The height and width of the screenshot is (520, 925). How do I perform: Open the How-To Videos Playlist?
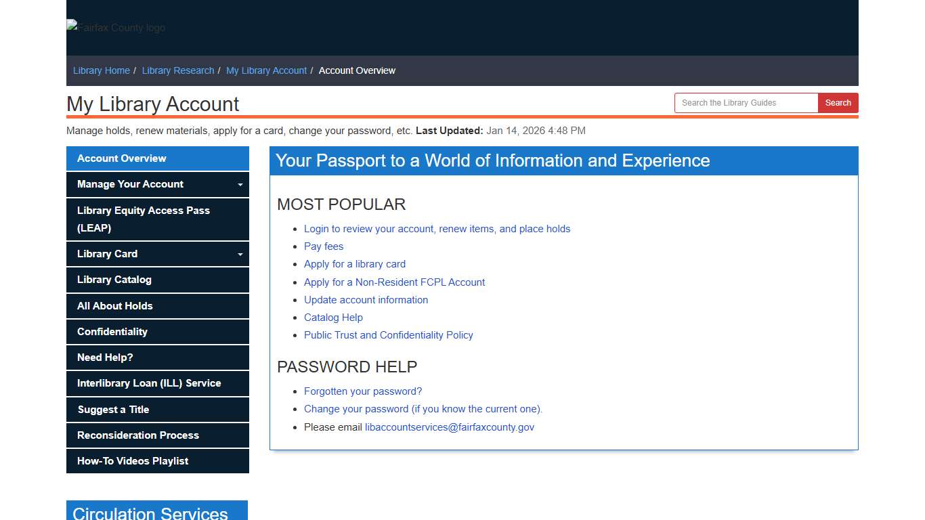[x=131, y=461]
